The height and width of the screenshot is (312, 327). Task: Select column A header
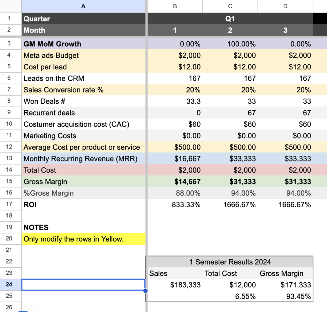tap(83, 6)
